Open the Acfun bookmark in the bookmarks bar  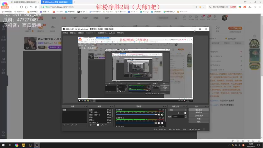[x=58, y=12]
